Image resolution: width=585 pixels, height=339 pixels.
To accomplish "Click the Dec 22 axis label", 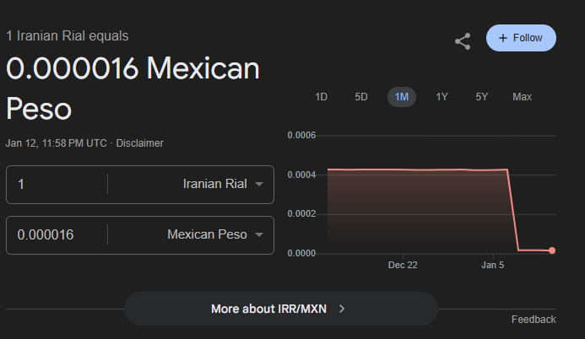I will point(403,265).
